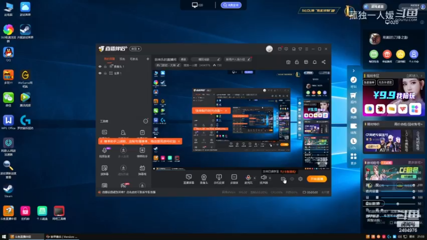
Task: Add a live screen capture source
Action: (188, 179)
